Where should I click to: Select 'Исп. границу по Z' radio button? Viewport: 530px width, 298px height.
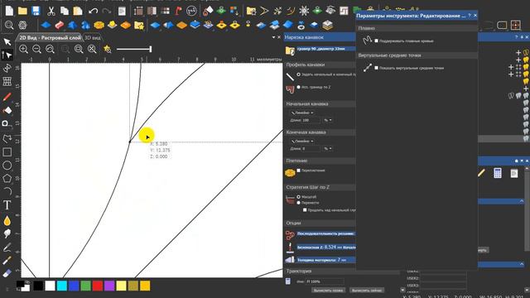(298, 87)
